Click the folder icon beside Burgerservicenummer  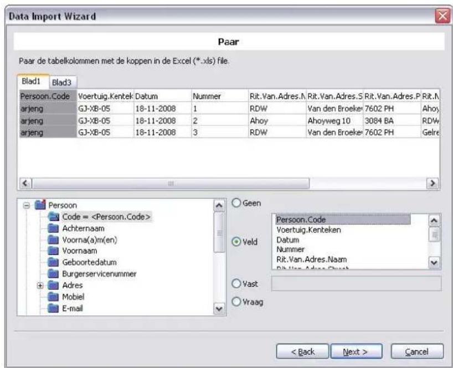point(53,273)
